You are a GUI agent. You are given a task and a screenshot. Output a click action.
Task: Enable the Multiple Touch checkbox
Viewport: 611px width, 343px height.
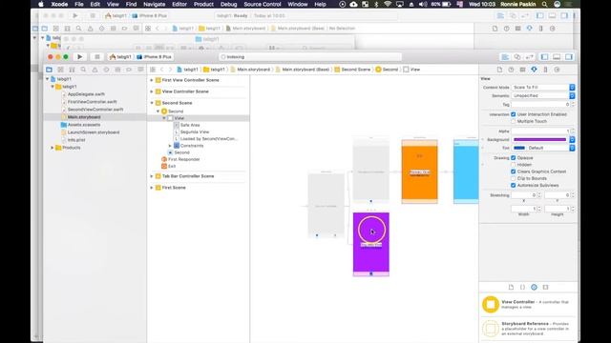[514, 121]
